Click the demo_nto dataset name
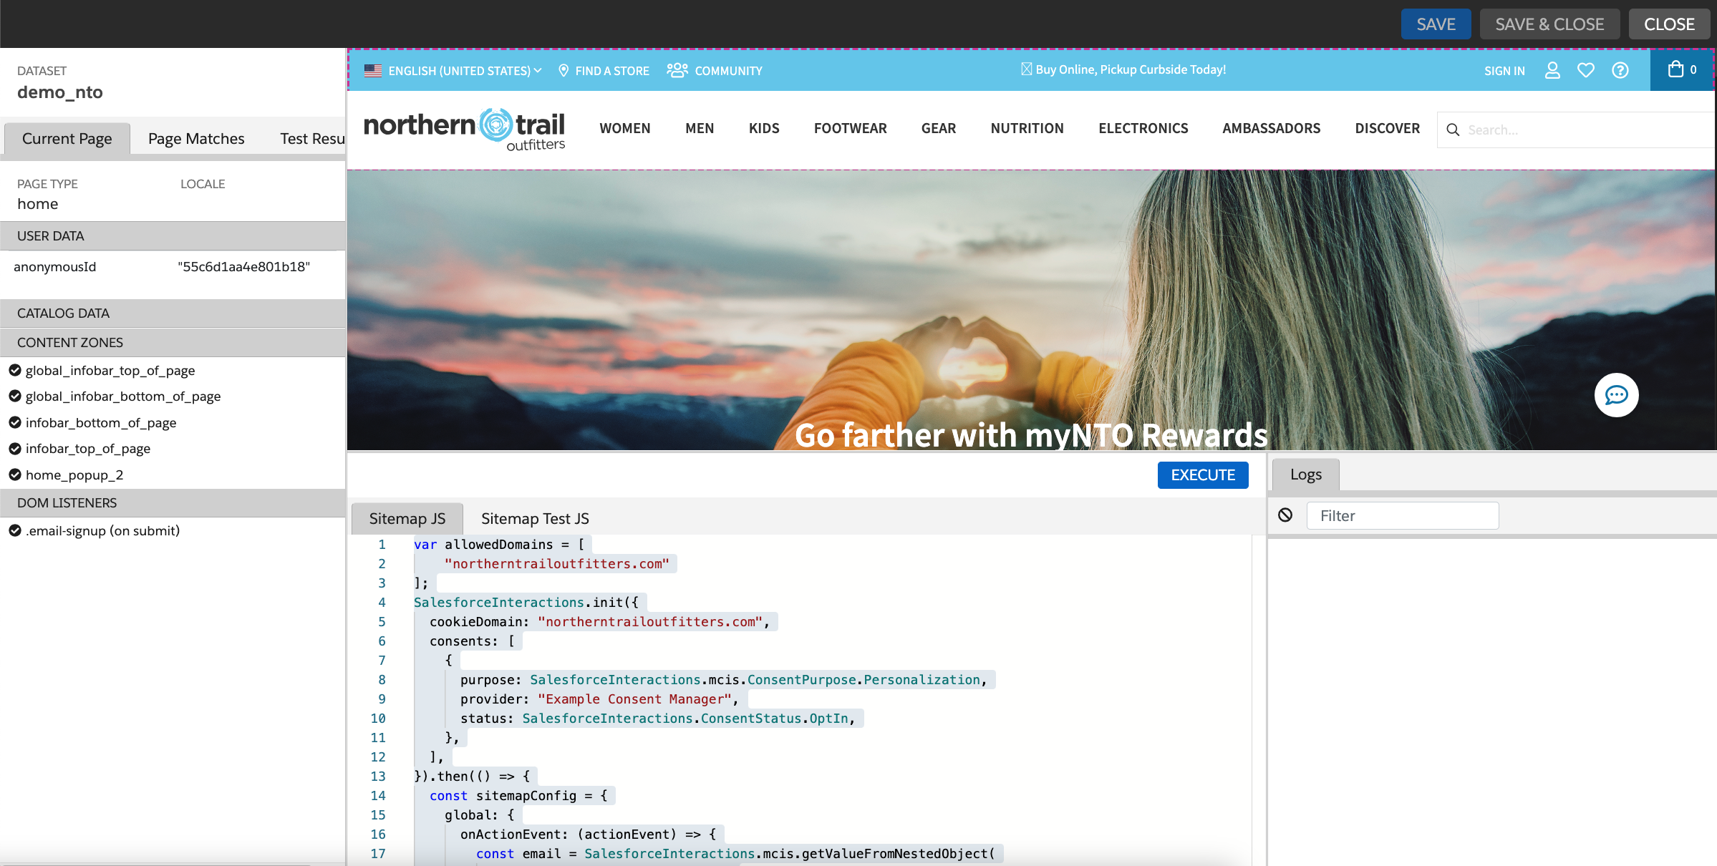This screenshot has width=1717, height=866. [x=60, y=92]
